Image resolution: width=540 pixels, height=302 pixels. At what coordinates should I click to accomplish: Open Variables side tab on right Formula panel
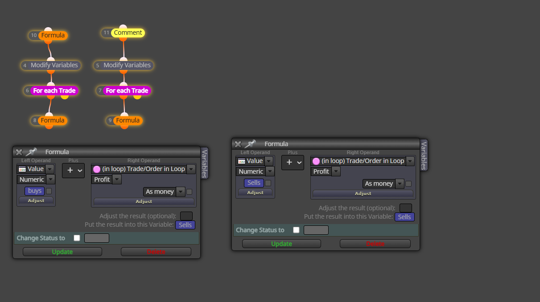[424, 155]
